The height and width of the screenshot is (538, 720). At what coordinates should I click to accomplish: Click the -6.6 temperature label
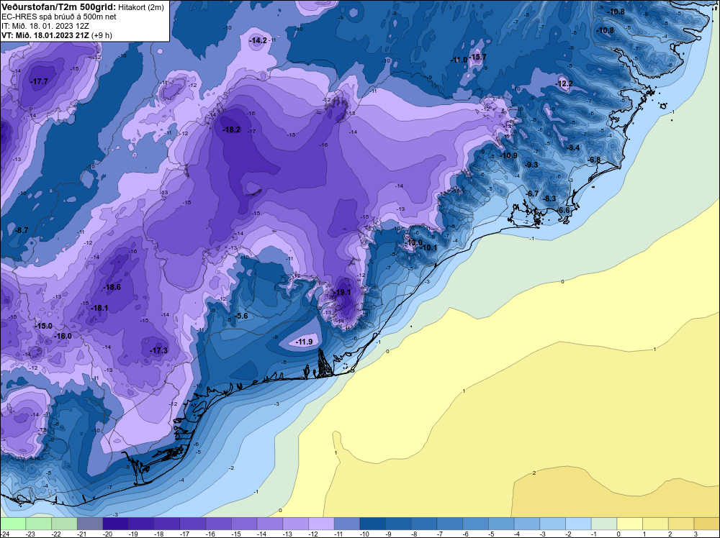[562, 210]
